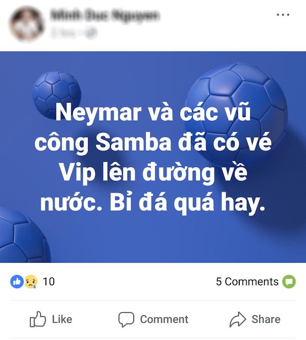Image resolution: width=306 pixels, height=340 pixels.
Task: Select the Share text label
Action: pos(266,319)
